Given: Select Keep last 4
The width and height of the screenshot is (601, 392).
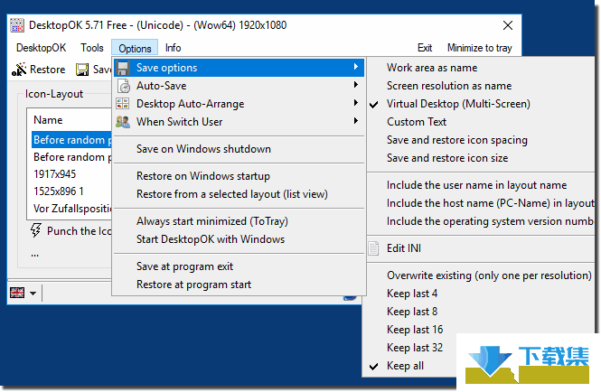Looking at the screenshot, I should [412, 294].
